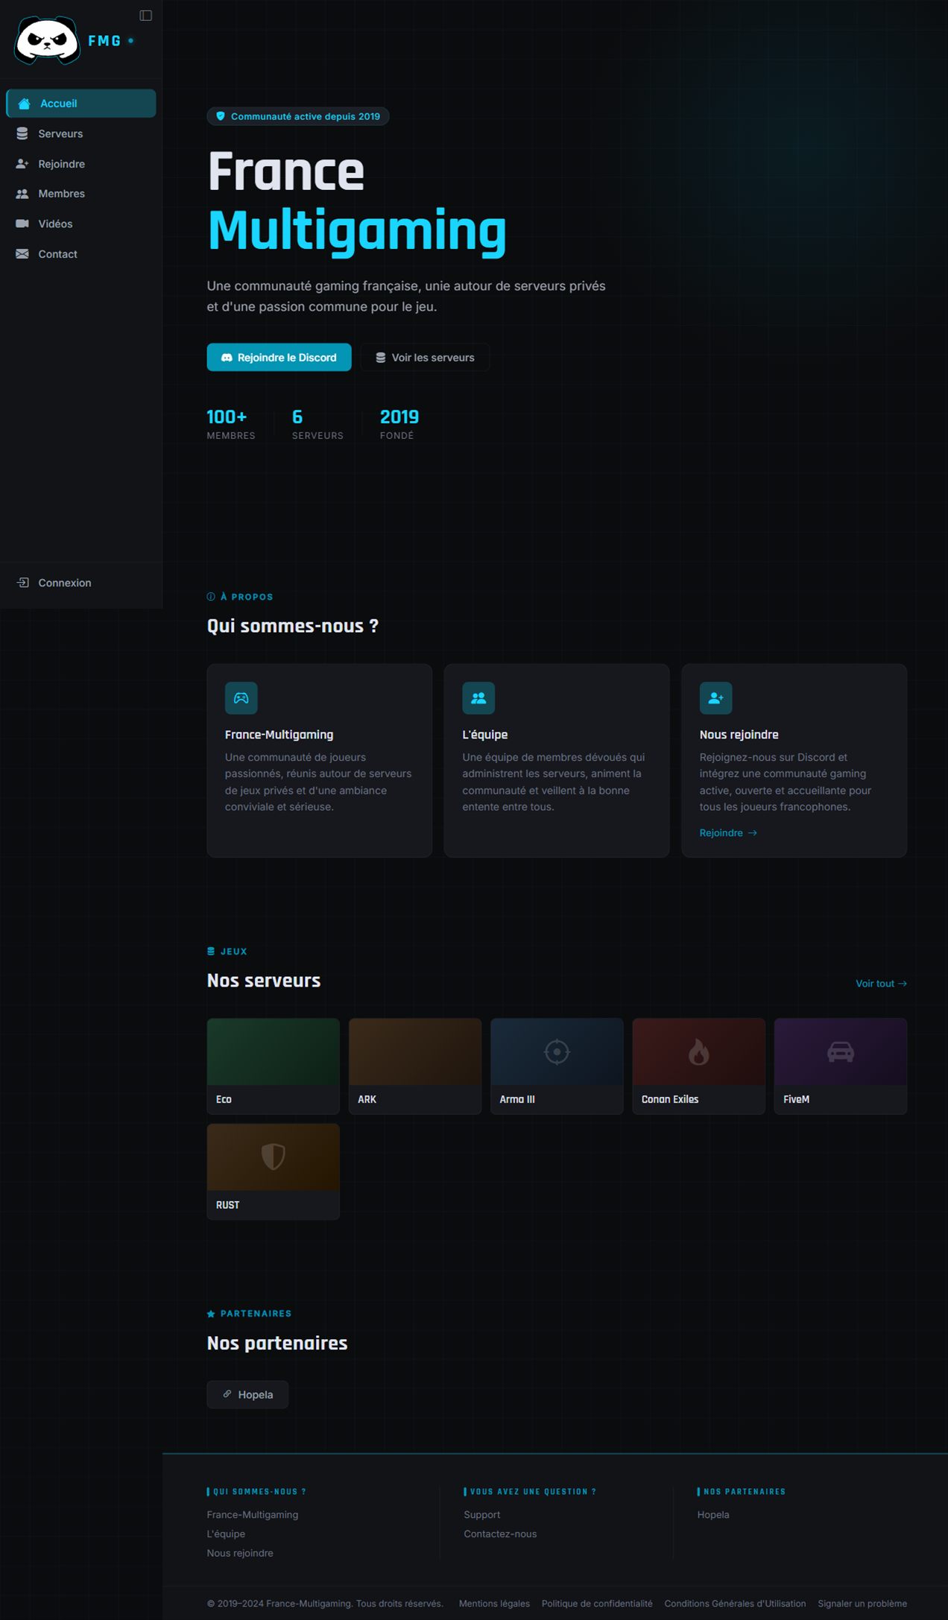This screenshot has height=1620, width=948.
Task: Click the star icon beside PARTENAIRES
Action: 211,1314
